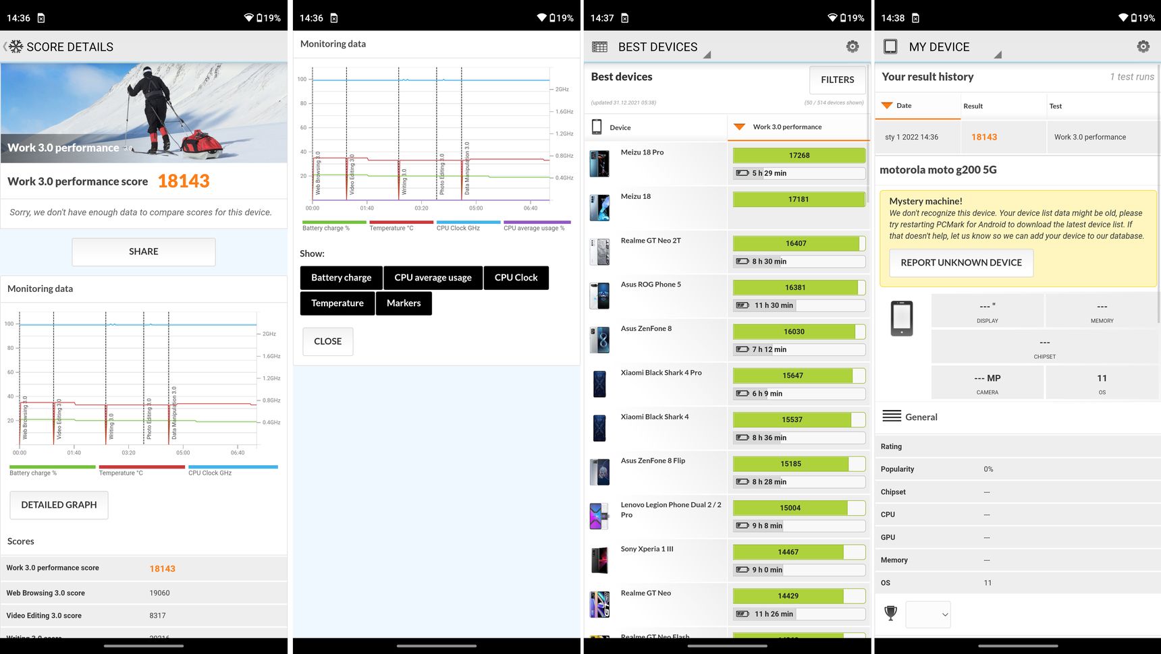
Task: Tap Web Browsing 3.0 score row
Action: 144,593
